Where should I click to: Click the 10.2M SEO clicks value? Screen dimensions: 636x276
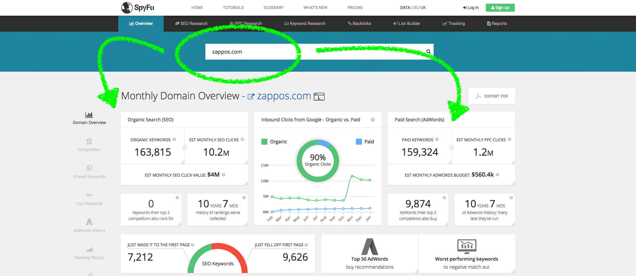pos(216,152)
